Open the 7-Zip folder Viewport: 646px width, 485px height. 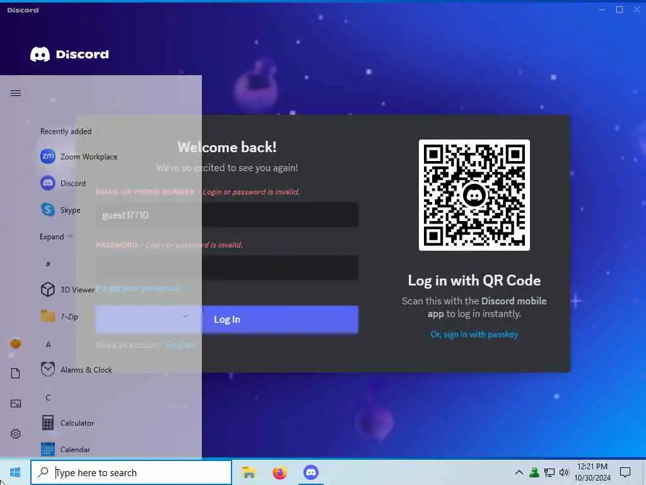(x=60, y=316)
